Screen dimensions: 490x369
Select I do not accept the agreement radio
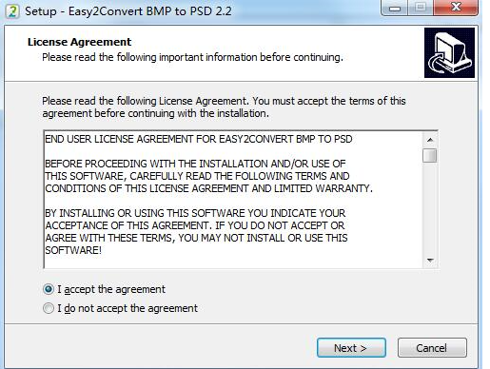click(49, 308)
